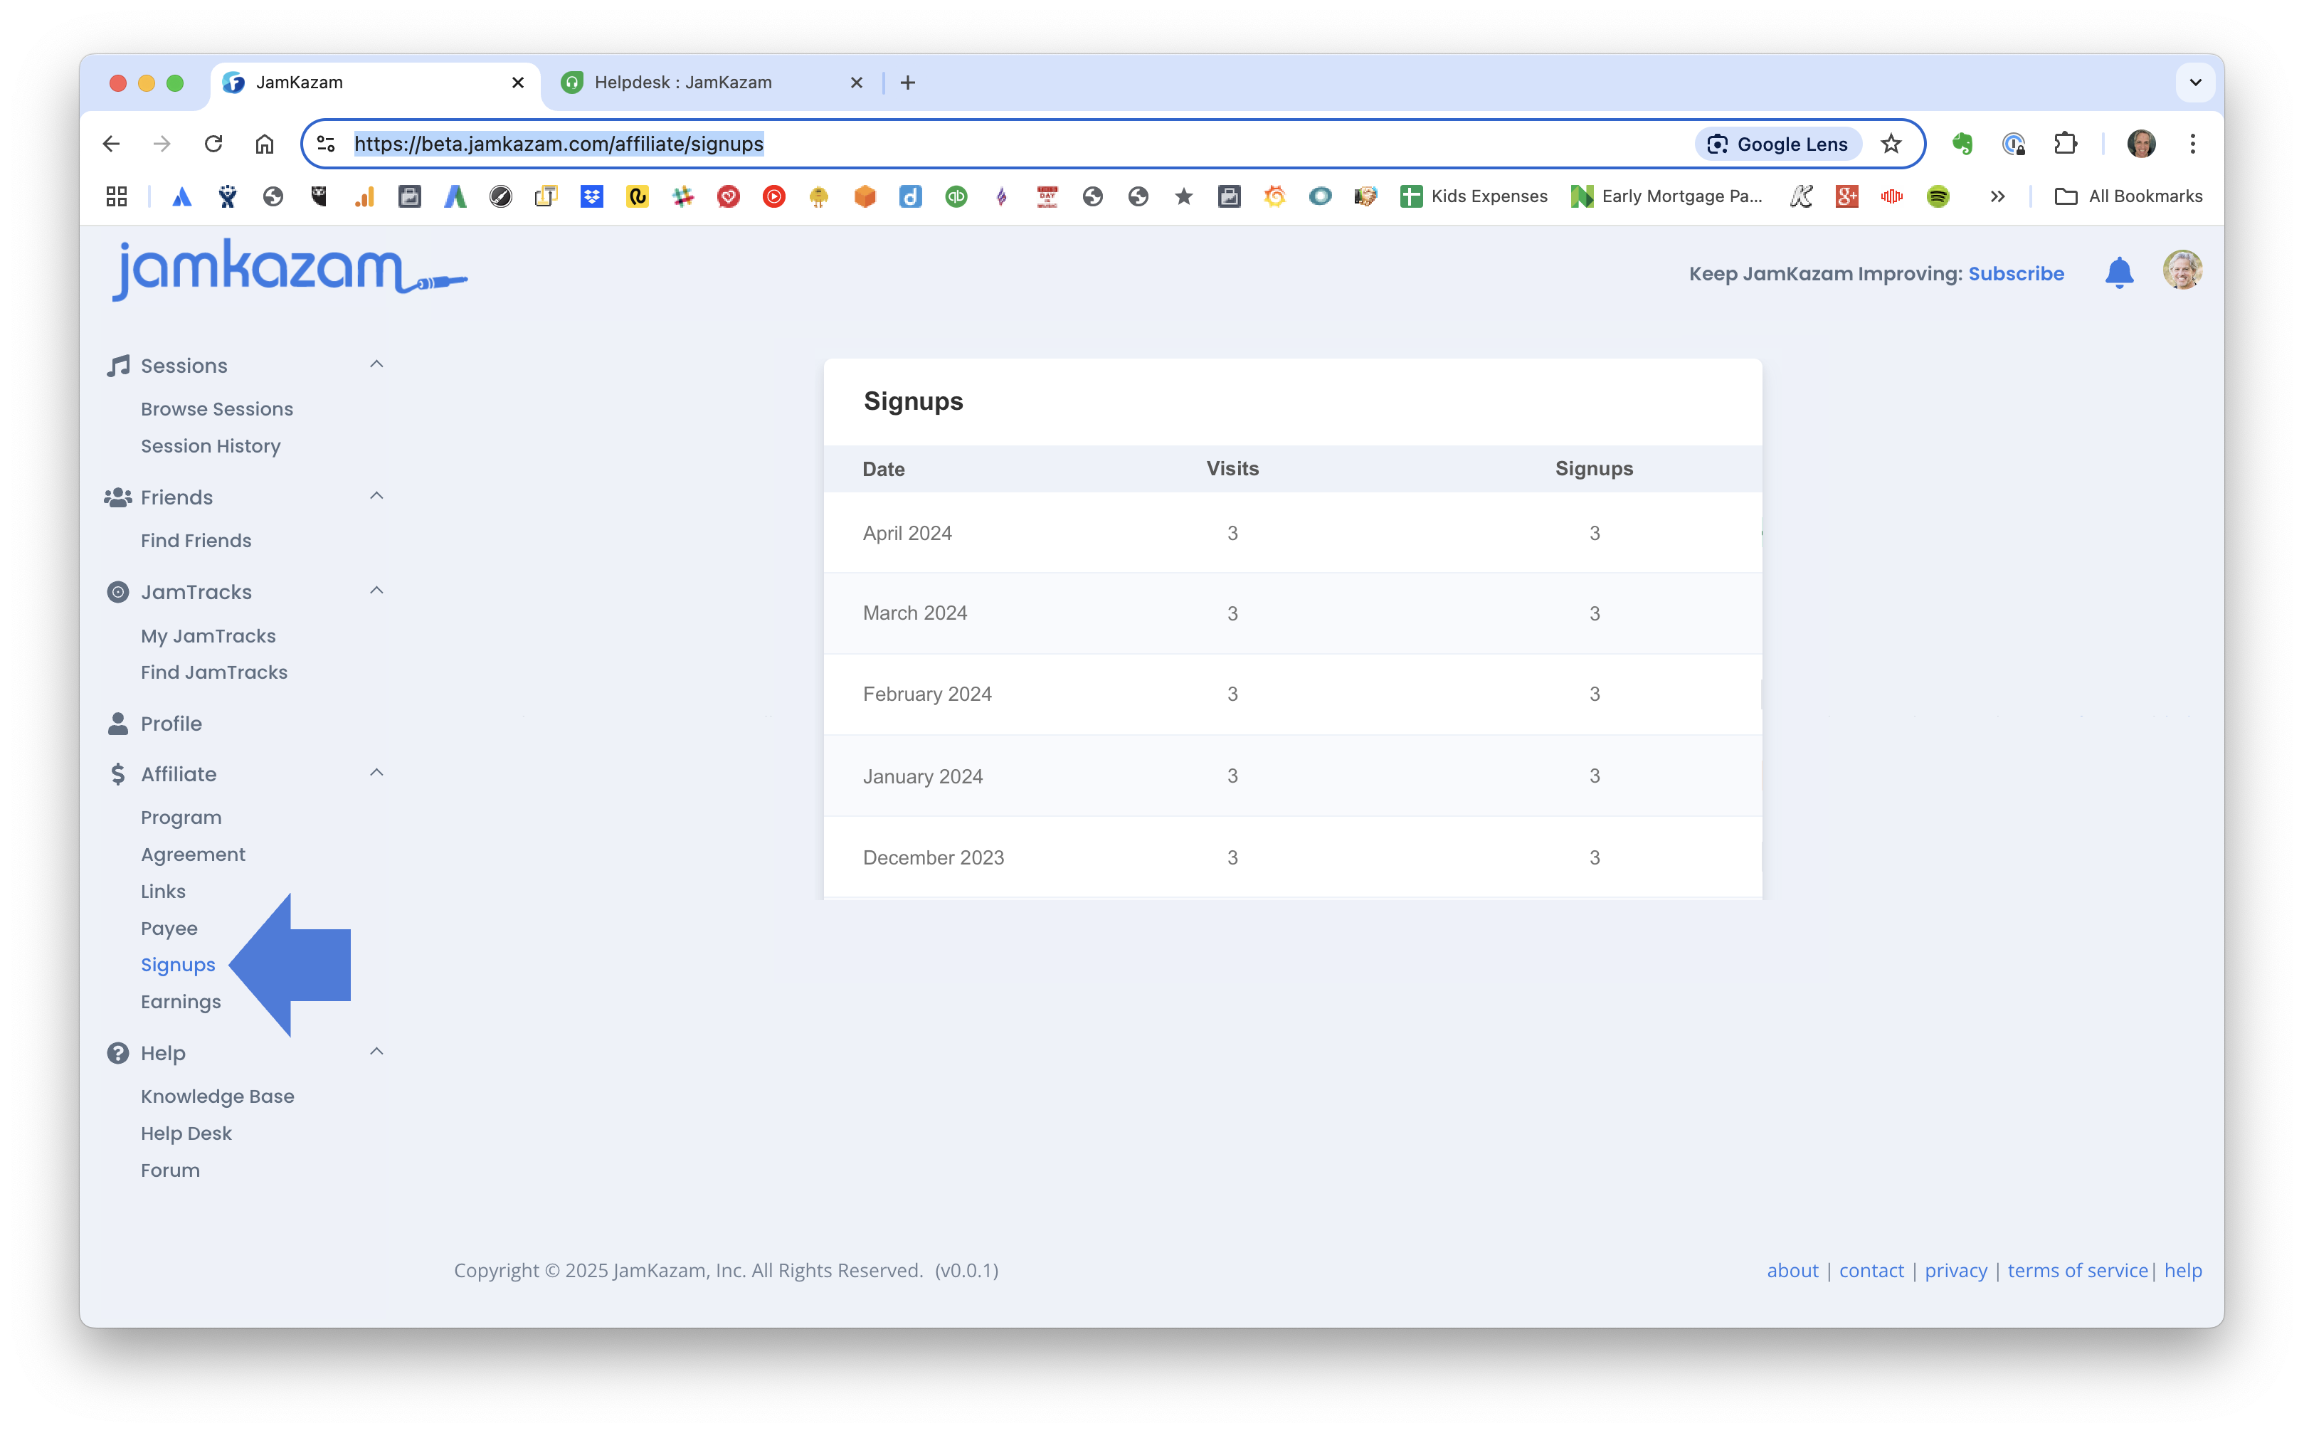This screenshot has width=2304, height=1433.
Task: Click the JamKazam logo
Action: (x=289, y=270)
